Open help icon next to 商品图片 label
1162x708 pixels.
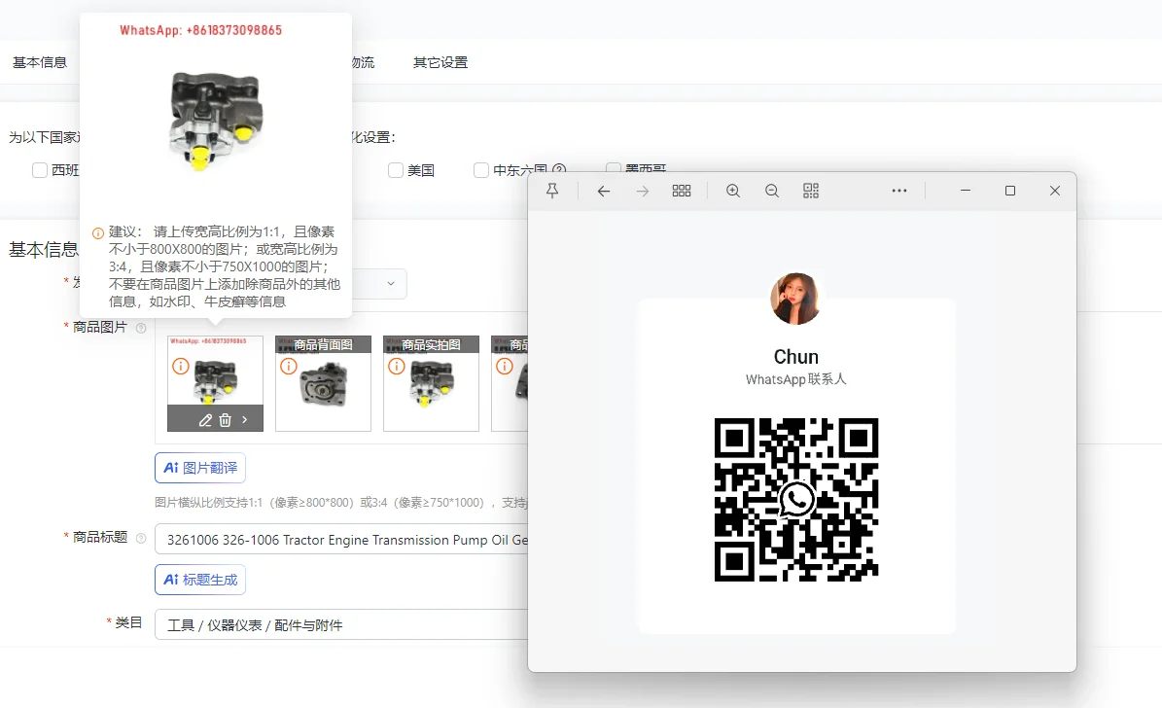point(141,328)
